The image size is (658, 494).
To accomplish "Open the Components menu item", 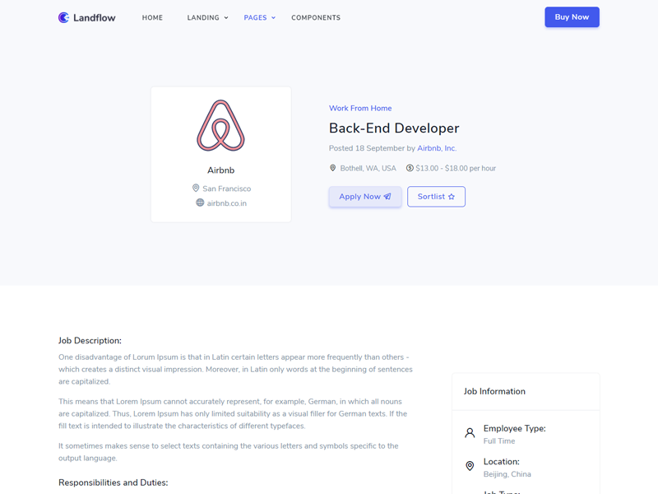I will pyautogui.click(x=316, y=17).
